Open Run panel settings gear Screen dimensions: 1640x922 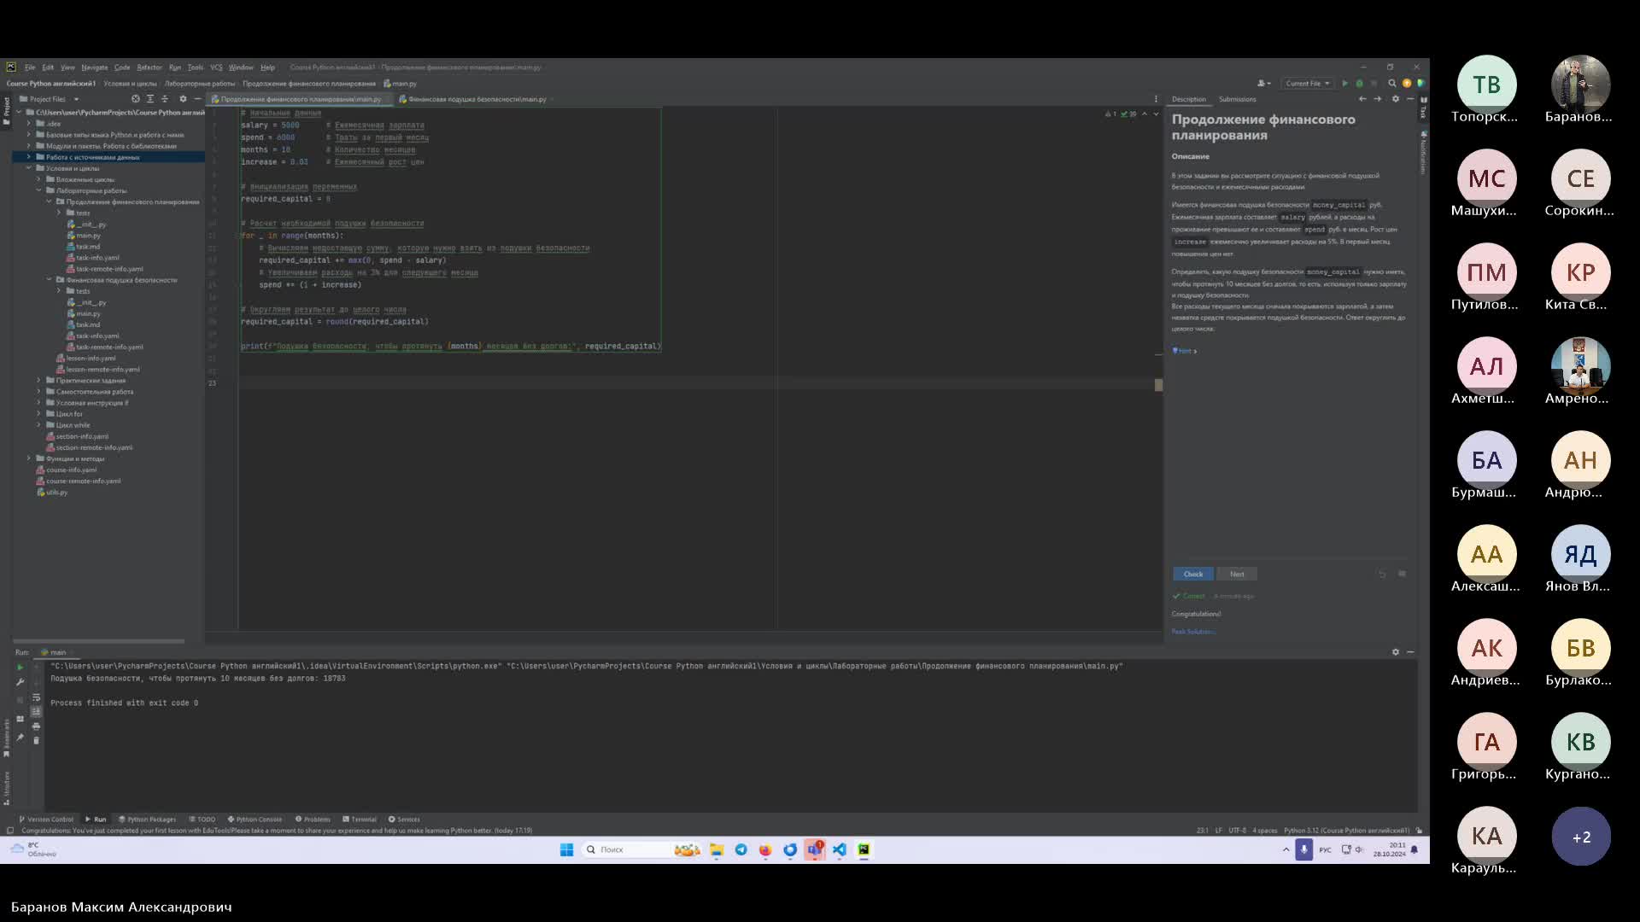[1396, 652]
